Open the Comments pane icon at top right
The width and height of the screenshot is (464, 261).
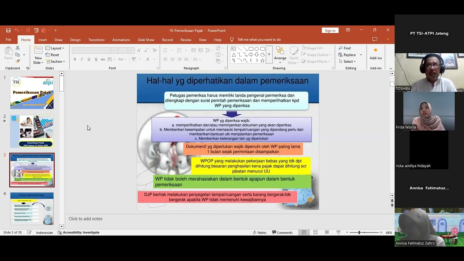[x=375, y=40]
